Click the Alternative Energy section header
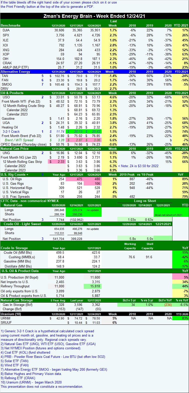The image size is (189, 393). [x=15, y=72]
